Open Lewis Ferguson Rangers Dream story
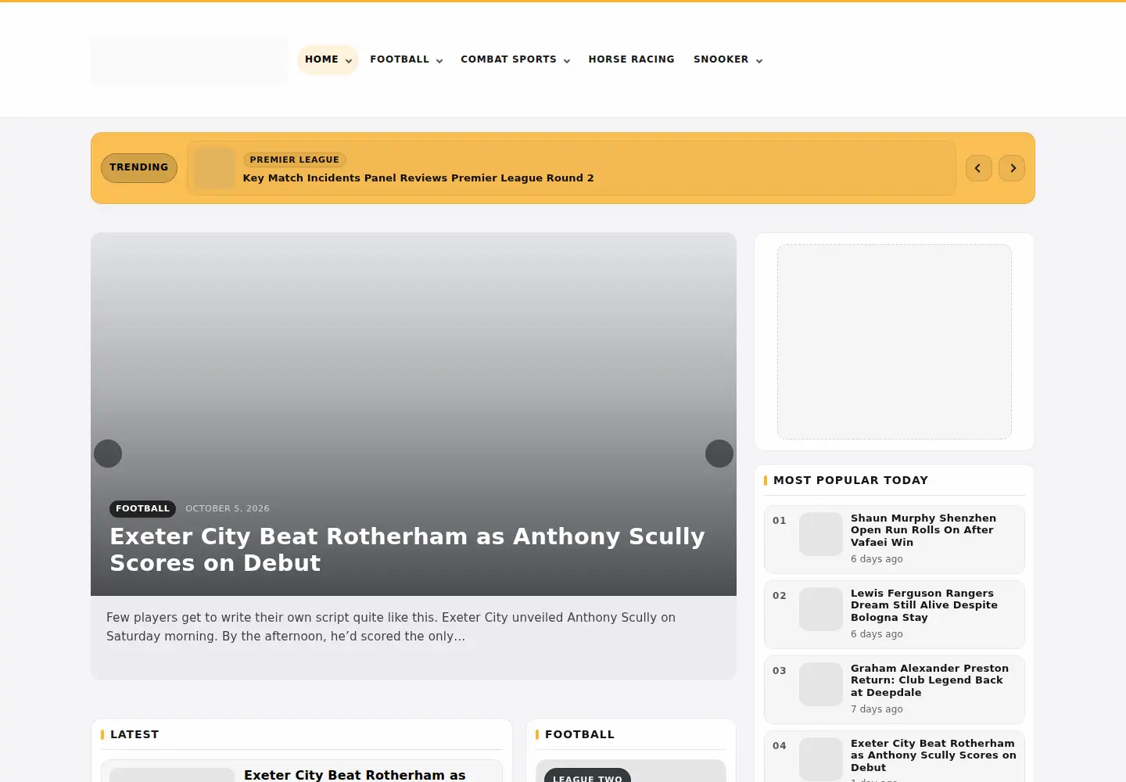Viewport: 1126px width, 782px height. tap(924, 605)
